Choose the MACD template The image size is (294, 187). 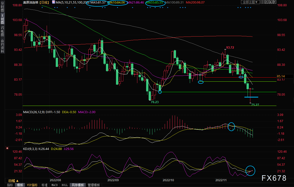54,185
